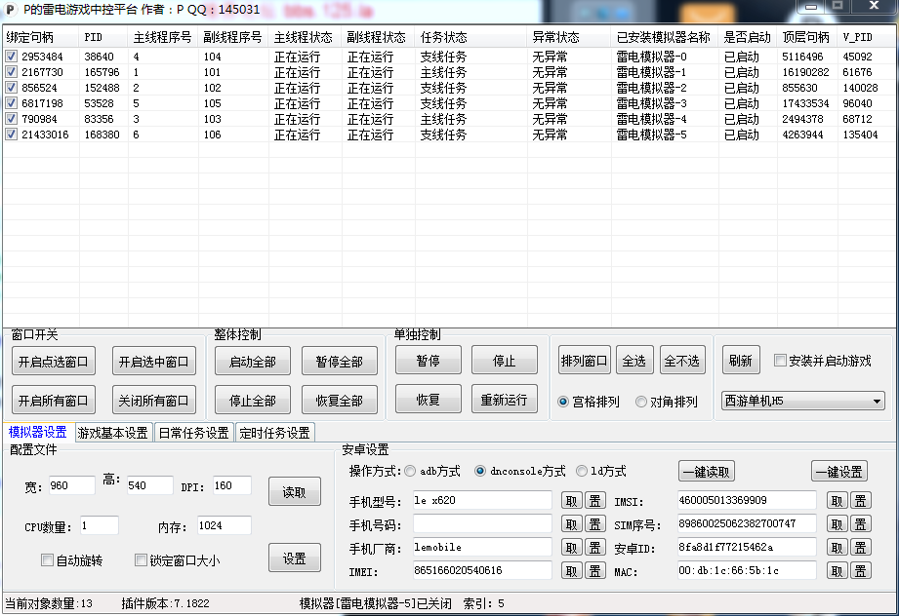Viewport: 899px width, 616px height.
Task: Click 停止全部 button
Action: point(252,401)
